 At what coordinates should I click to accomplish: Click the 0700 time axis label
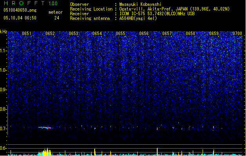tap(237, 34)
